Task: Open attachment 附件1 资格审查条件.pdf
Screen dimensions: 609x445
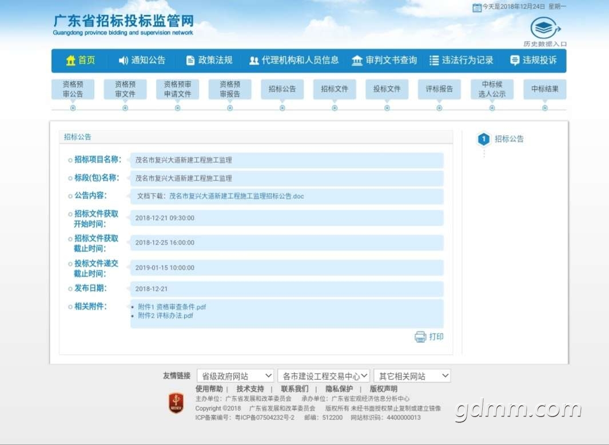Action: click(172, 307)
